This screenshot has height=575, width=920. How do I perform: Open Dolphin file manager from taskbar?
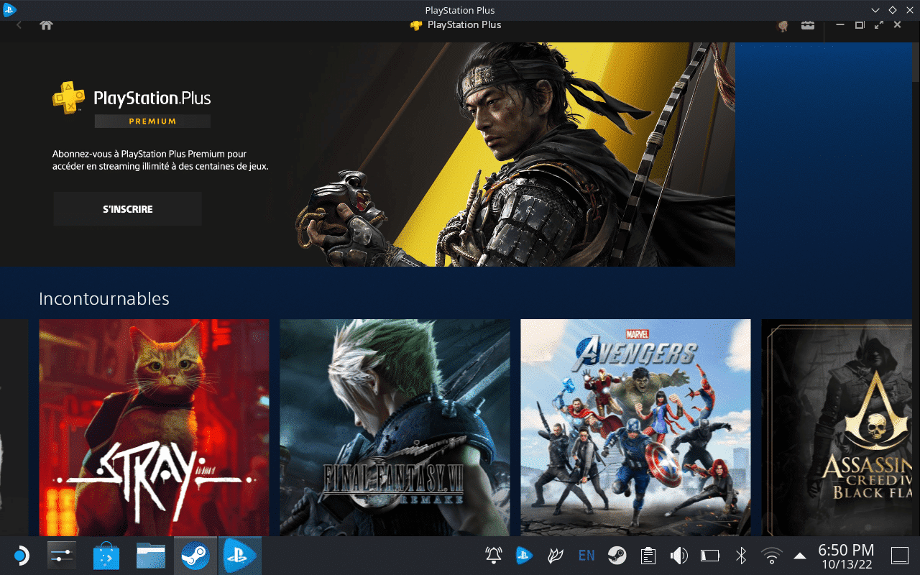tap(151, 555)
